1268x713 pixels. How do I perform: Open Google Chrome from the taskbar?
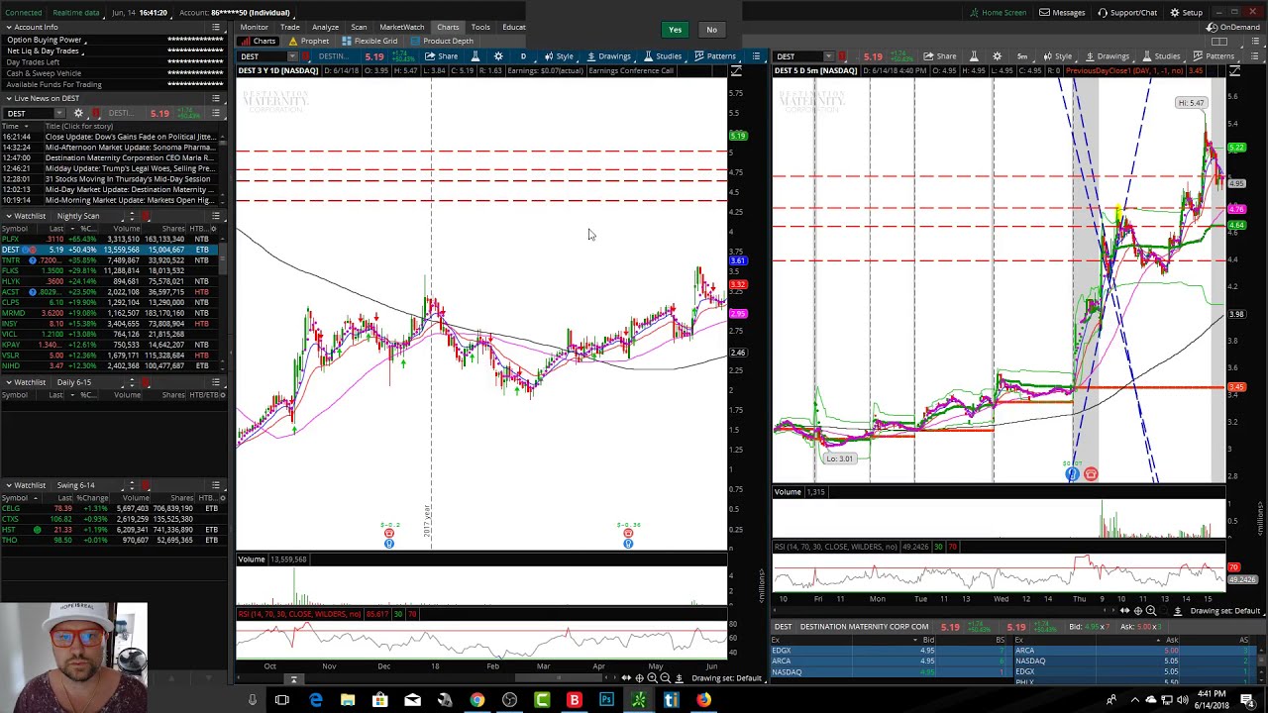tap(477, 700)
